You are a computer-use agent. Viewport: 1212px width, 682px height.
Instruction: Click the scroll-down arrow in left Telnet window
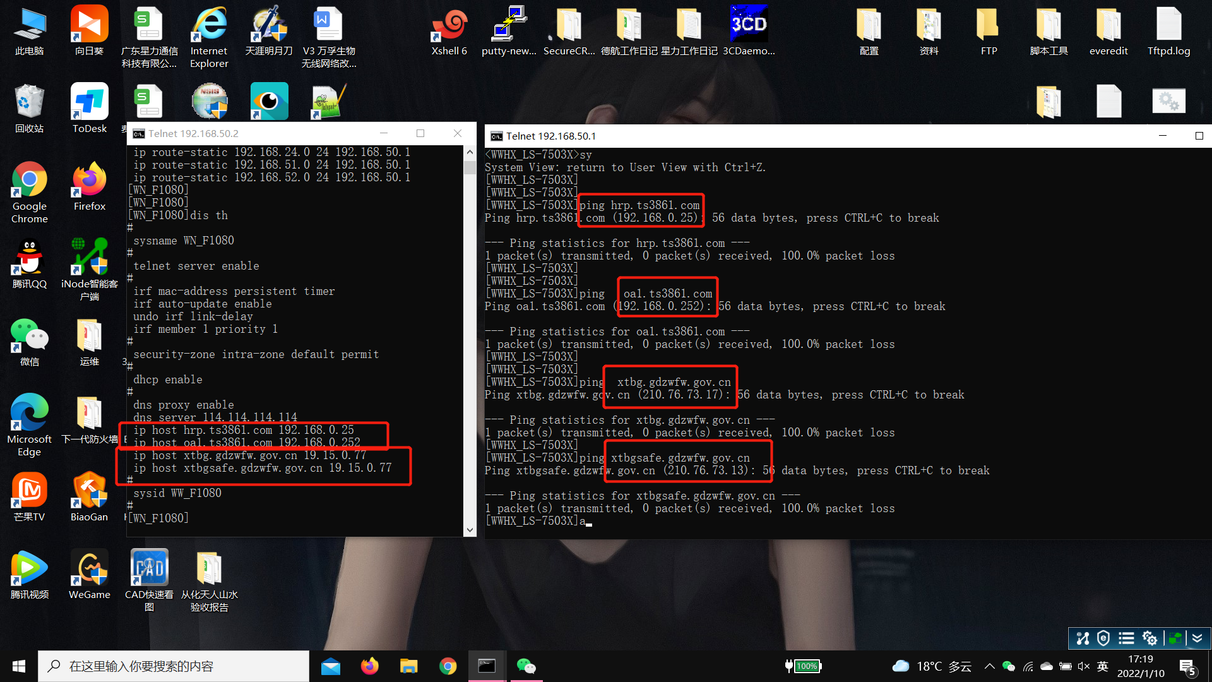click(470, 530)
